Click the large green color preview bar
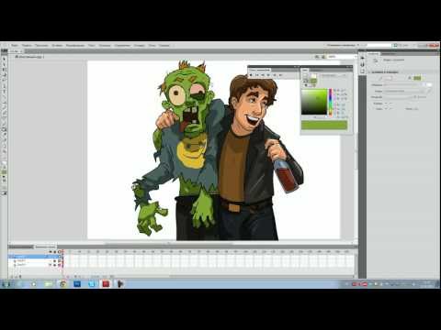The height and width of the screenshot is (330, 441). (324, 125)
